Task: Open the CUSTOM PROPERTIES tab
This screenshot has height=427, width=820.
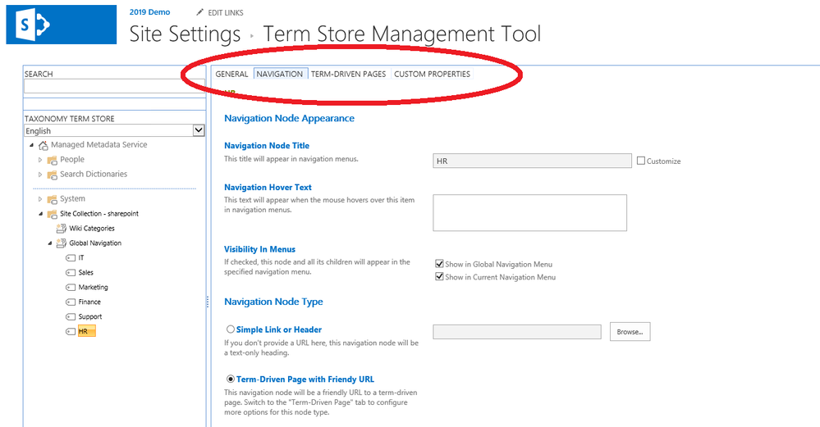Action: 432,74
